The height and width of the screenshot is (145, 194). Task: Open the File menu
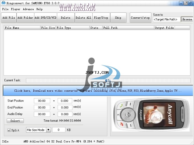coord(5,9)
